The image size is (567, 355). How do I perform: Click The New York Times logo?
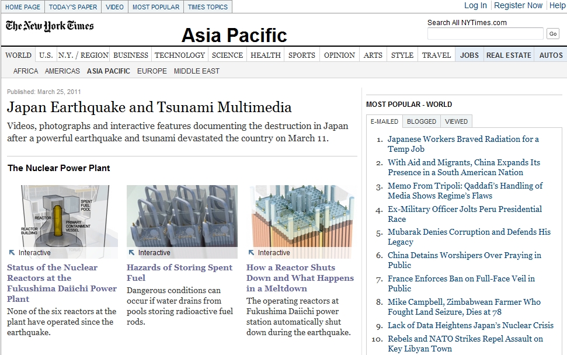click(x=50, y=26)
